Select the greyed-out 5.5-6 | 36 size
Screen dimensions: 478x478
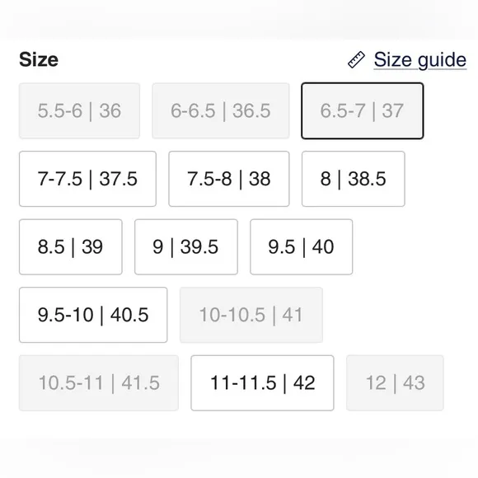click(79, 110)
